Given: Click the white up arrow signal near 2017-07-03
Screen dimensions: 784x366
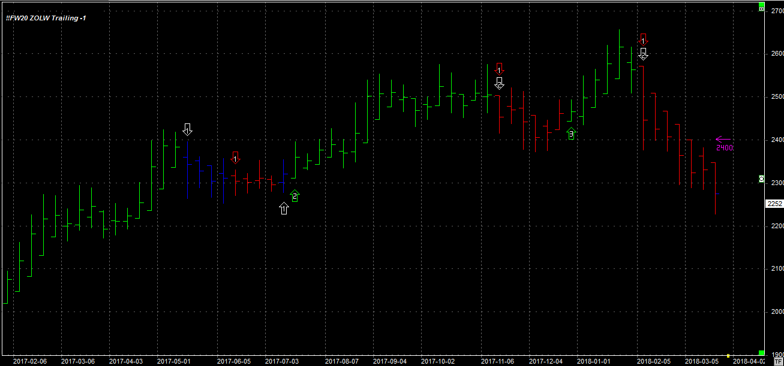Looking at the screenshot, I should 284,208.
